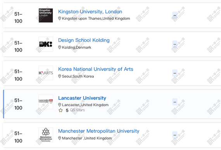Click the dash badge in Lancaster University row

point(175,102)
